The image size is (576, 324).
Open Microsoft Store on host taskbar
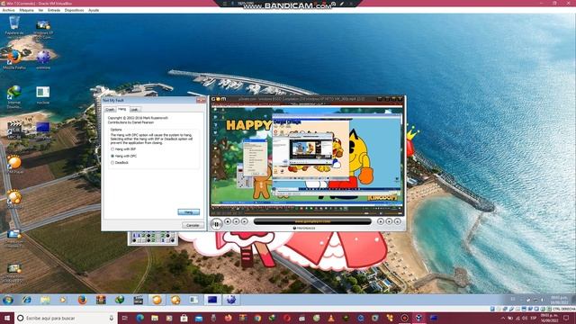coord(184,318)
